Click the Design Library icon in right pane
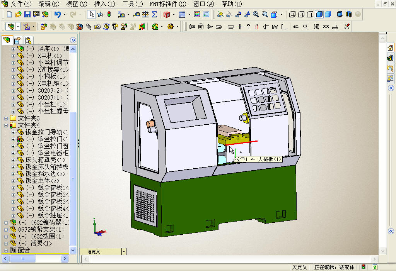Screen dimensions: 396x271 click(390, 58)
